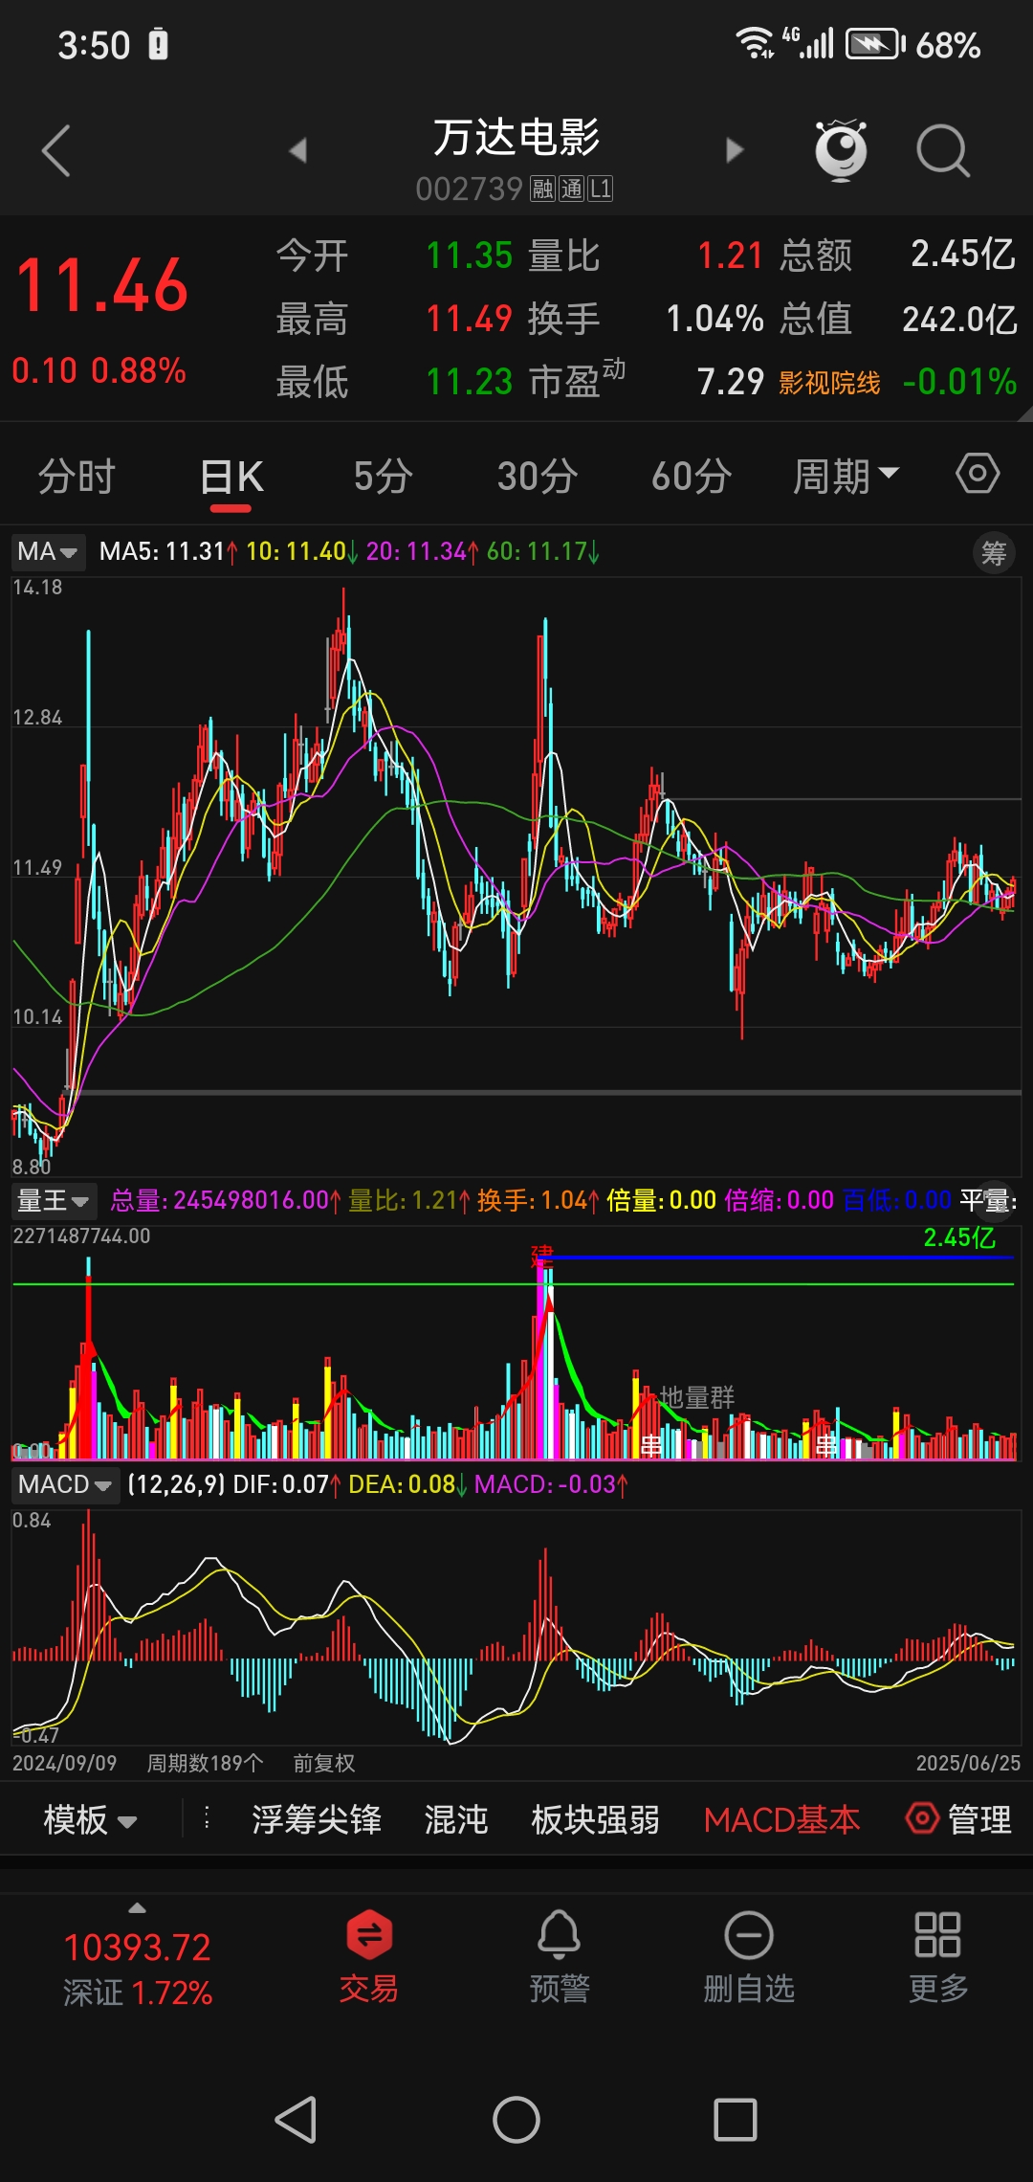Open the search magnifier icon
Viewport: 1033px width, 2182px height.
coord(943,151)
